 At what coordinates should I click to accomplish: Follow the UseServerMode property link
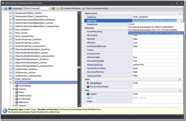tap(94, 76)
